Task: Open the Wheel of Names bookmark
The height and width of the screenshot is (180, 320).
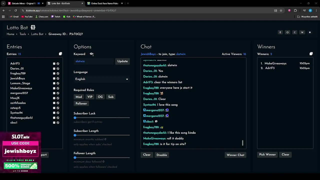Action: pos(84,17)
